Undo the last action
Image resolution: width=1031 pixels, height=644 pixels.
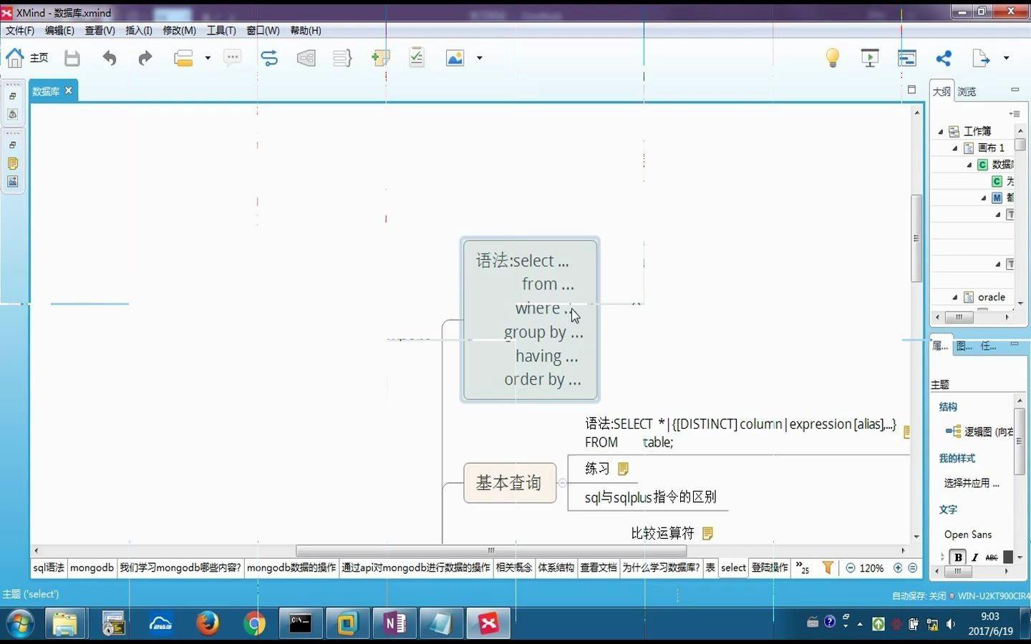[x=110, y=58]
